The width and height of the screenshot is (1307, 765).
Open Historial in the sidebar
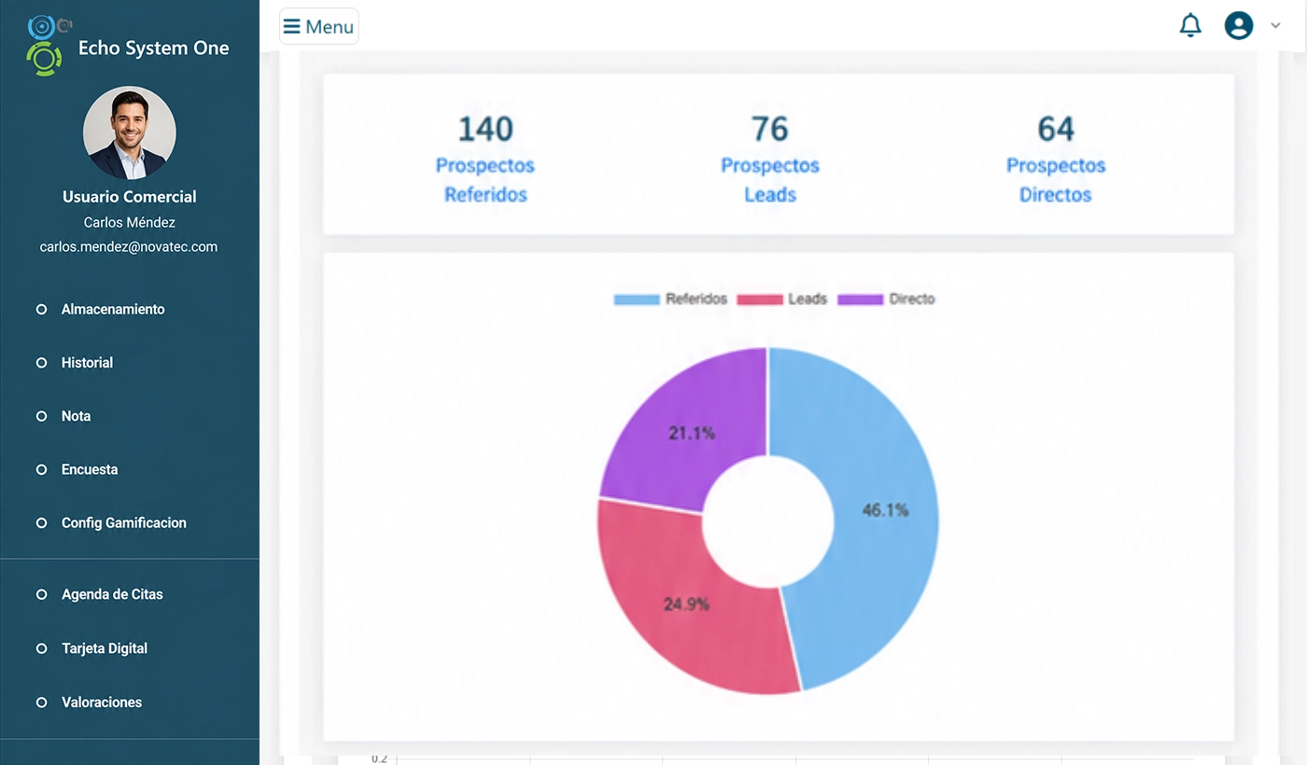click(x=87, y=362)
